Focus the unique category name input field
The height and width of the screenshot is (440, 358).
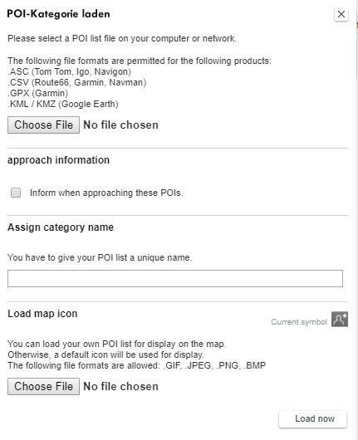pyautogui.click(x=175, y=278)
